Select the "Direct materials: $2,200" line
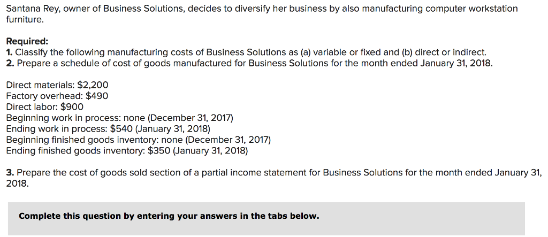548x237 pixels. 57,85
